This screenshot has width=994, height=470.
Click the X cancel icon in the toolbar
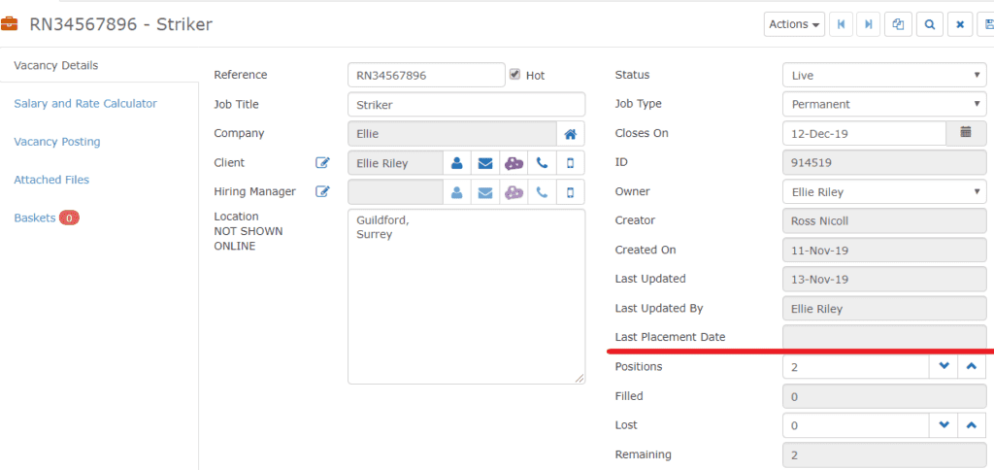click(960, 24)
